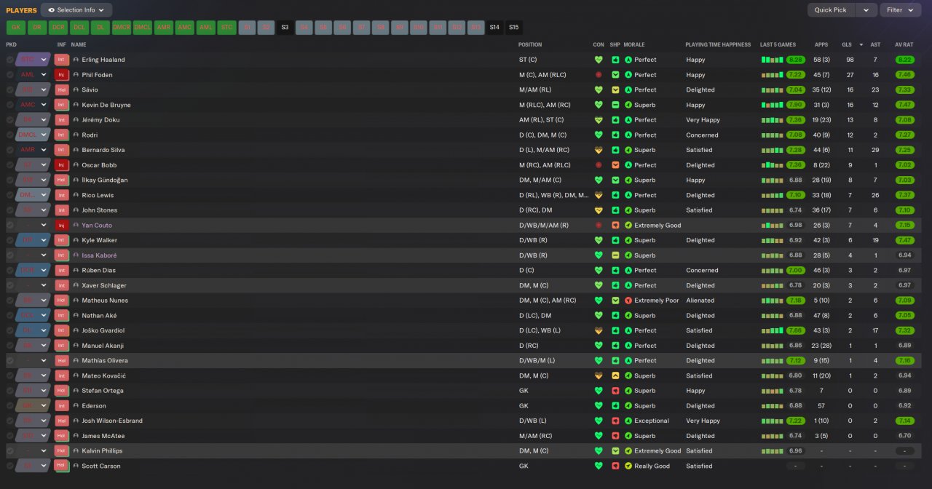Click Rodri's green morale arrow icon
This screenshot has height=489, width=932.
[628, 135]
